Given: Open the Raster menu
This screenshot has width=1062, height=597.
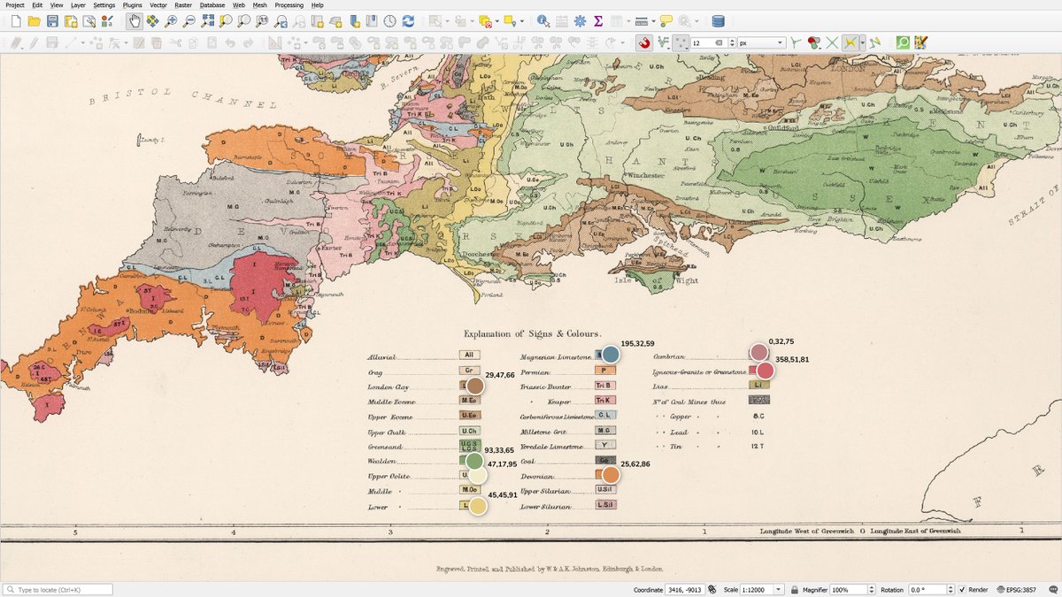Looking at the screenshot, I should 183,5.
